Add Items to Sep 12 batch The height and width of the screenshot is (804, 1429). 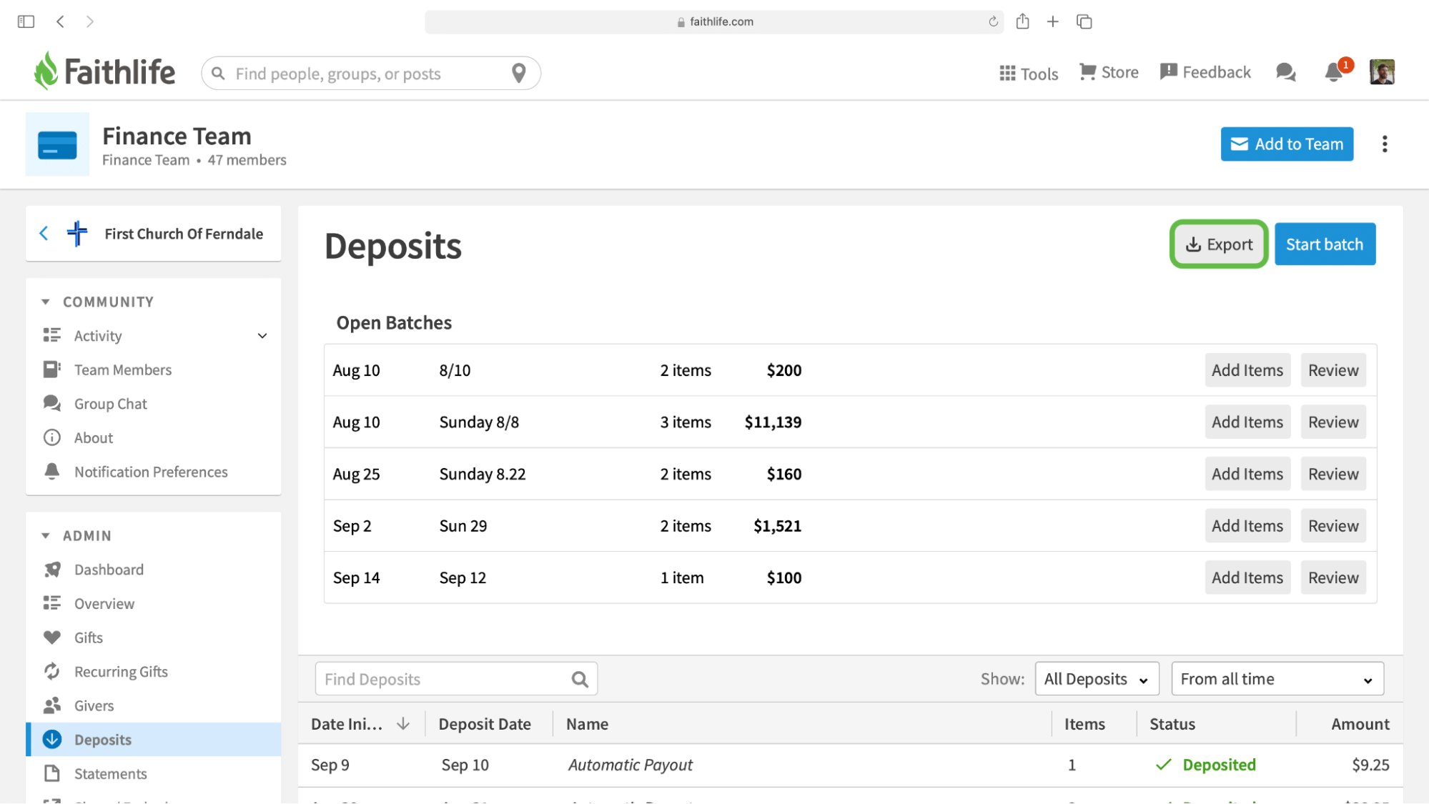click(x=1247, y=577)
